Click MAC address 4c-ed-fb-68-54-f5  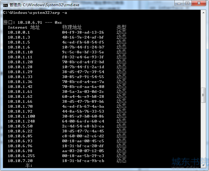click(83, 42)
